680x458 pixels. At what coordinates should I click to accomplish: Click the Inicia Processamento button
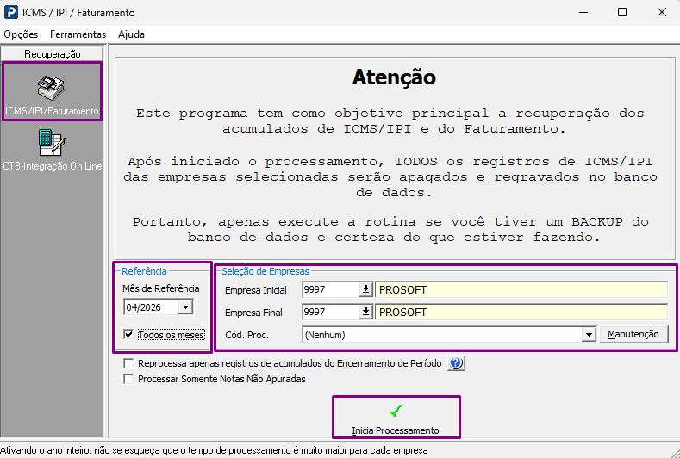tap(396, 418)
